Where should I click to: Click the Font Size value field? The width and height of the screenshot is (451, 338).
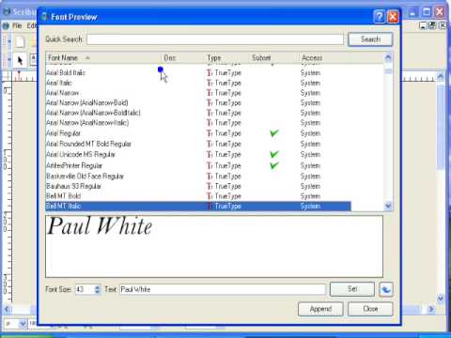coord(85,289)
